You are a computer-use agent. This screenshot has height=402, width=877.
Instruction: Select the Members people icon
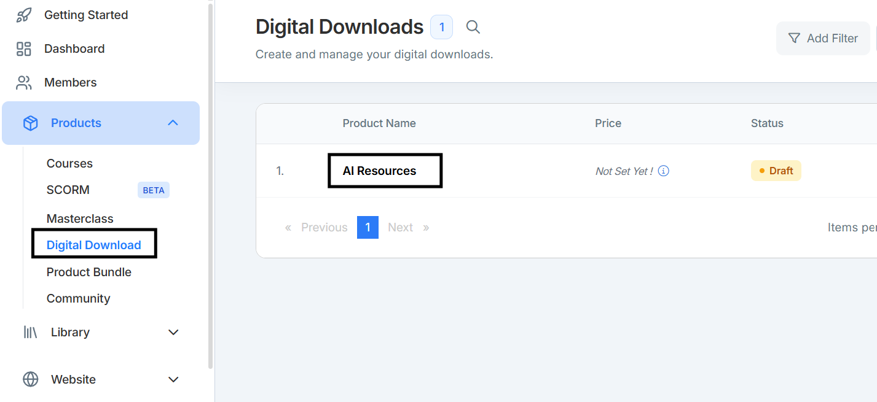[23, 82]
